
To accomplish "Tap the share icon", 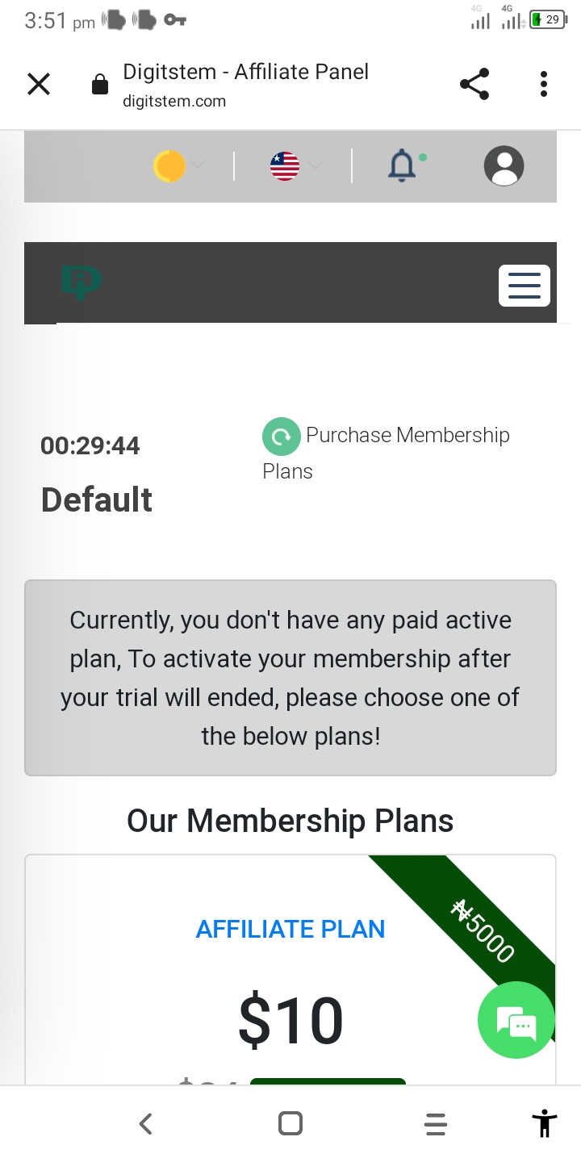I will pyautogui.click(x=474, y=84).
